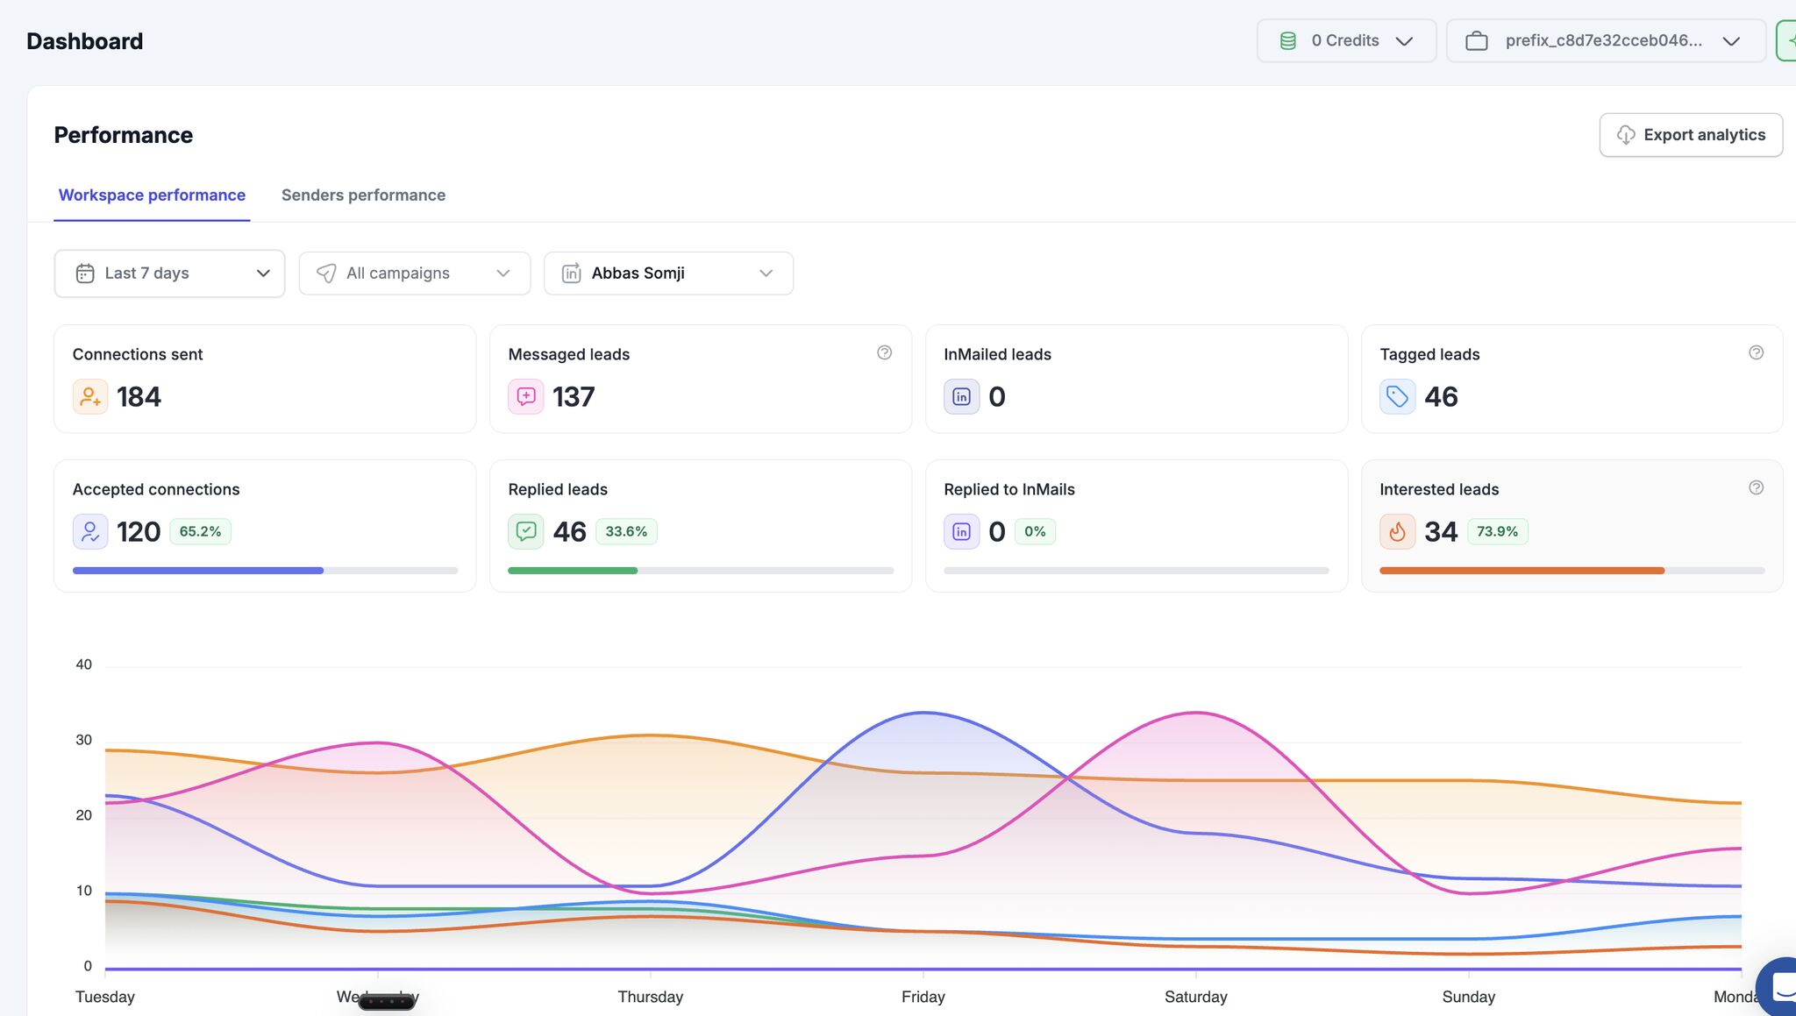Click the paper plane campaigns icon

pos(326,274)
